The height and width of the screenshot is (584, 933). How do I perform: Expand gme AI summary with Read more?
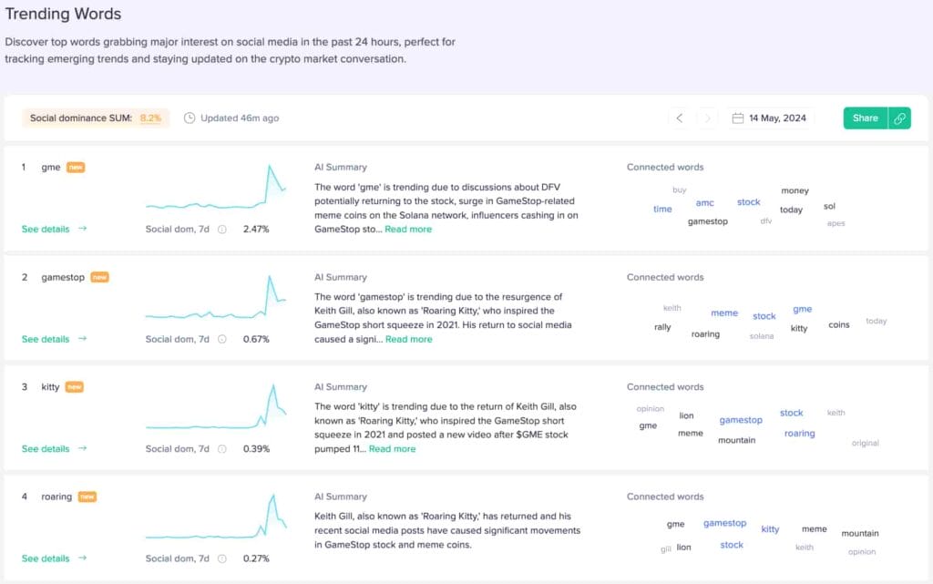[408, 230]
